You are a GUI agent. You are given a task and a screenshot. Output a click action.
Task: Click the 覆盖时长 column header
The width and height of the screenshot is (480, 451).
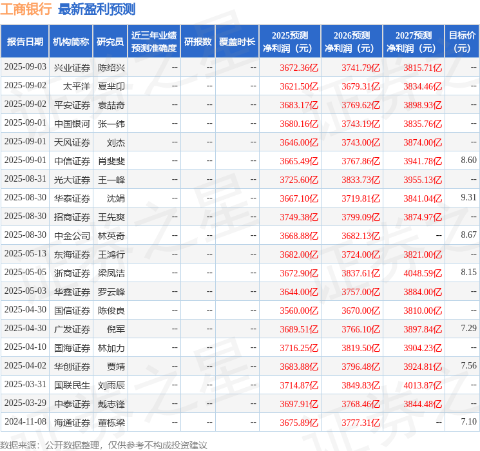pos(237,42)
